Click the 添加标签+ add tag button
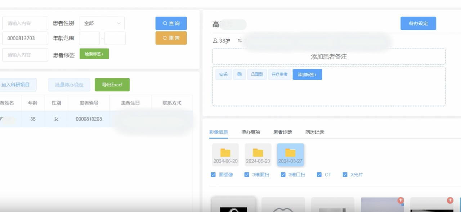This screenshot has width=461, height=212. point(307,75)
